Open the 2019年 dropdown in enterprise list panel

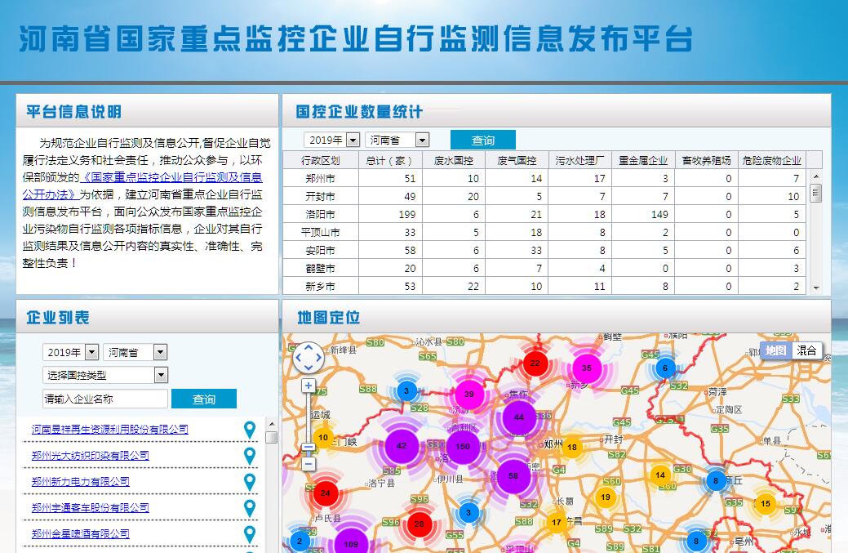[x=70, y=352]
